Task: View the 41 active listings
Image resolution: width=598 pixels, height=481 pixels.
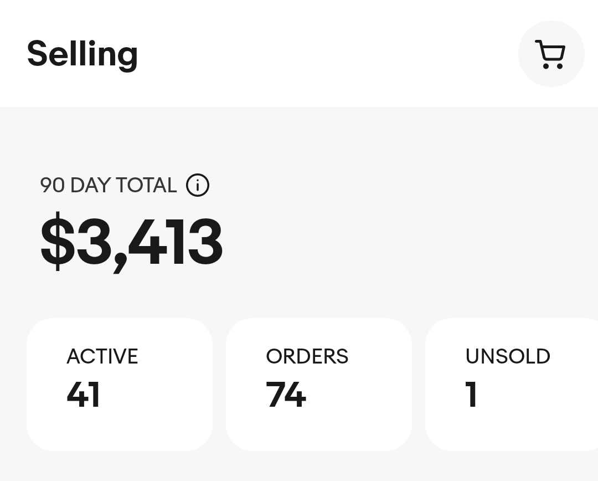Action: pyautogui.click(x=120, y=384)
